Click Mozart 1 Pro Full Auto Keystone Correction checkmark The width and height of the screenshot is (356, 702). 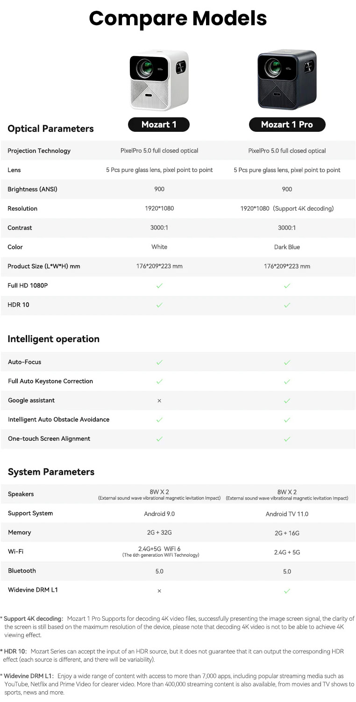[x=287, y=381]
